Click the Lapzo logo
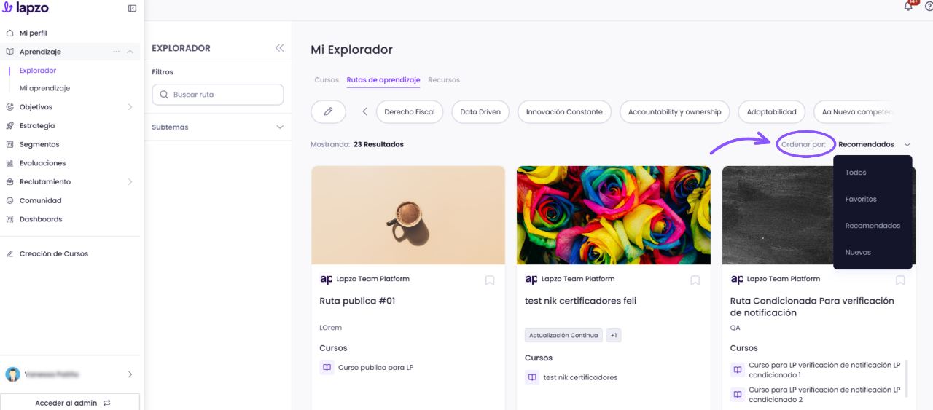Viewport: 933px width, 410px height. (x=26, y=8)
